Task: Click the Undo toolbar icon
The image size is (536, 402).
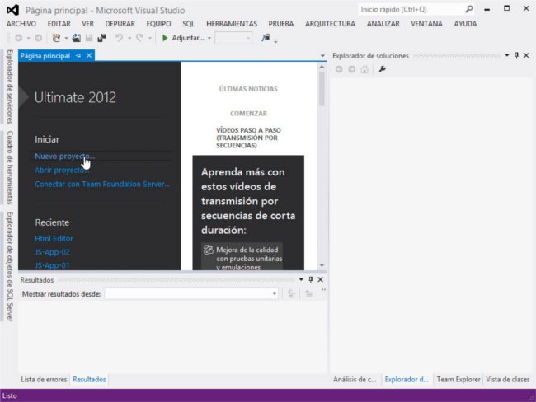Action: [120, 38]
